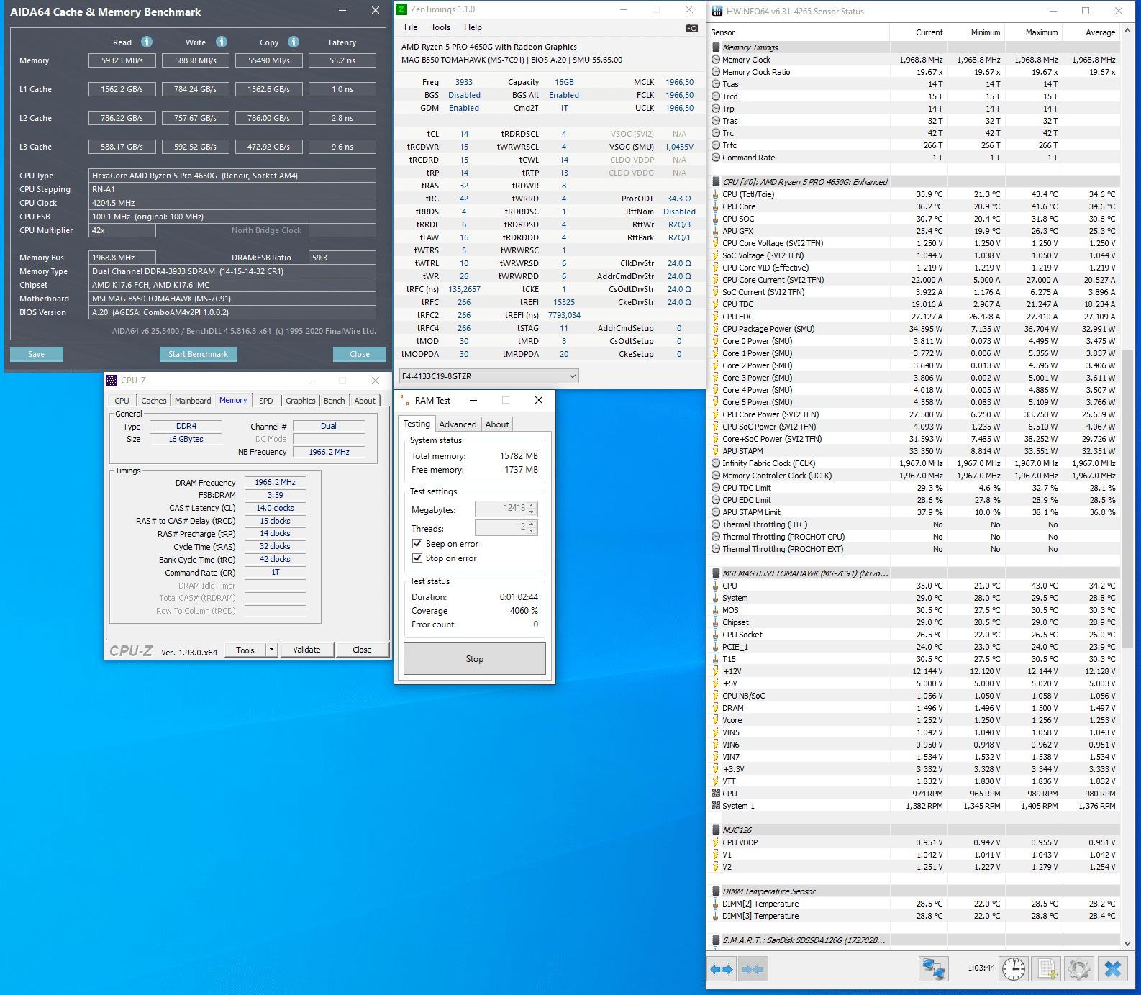
Task: Open the Advanced tab in RAM Test
Action: (458, 424)
